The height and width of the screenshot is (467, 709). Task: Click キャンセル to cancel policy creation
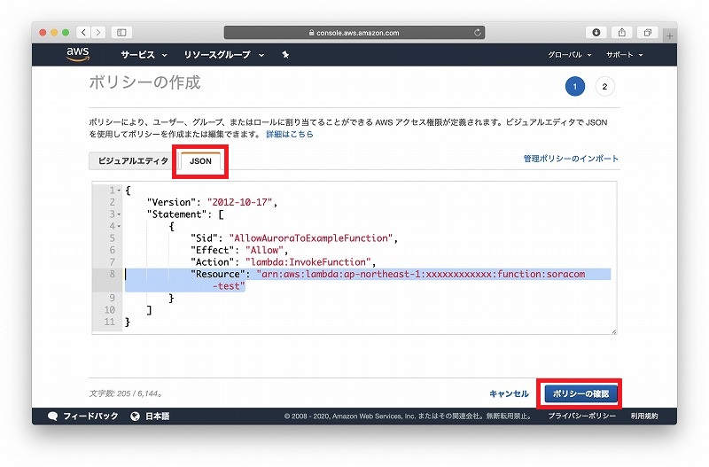pos(509,393)
